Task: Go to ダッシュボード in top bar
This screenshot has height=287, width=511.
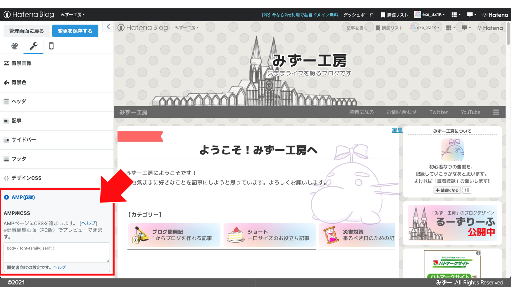Action: coord(358,15)
